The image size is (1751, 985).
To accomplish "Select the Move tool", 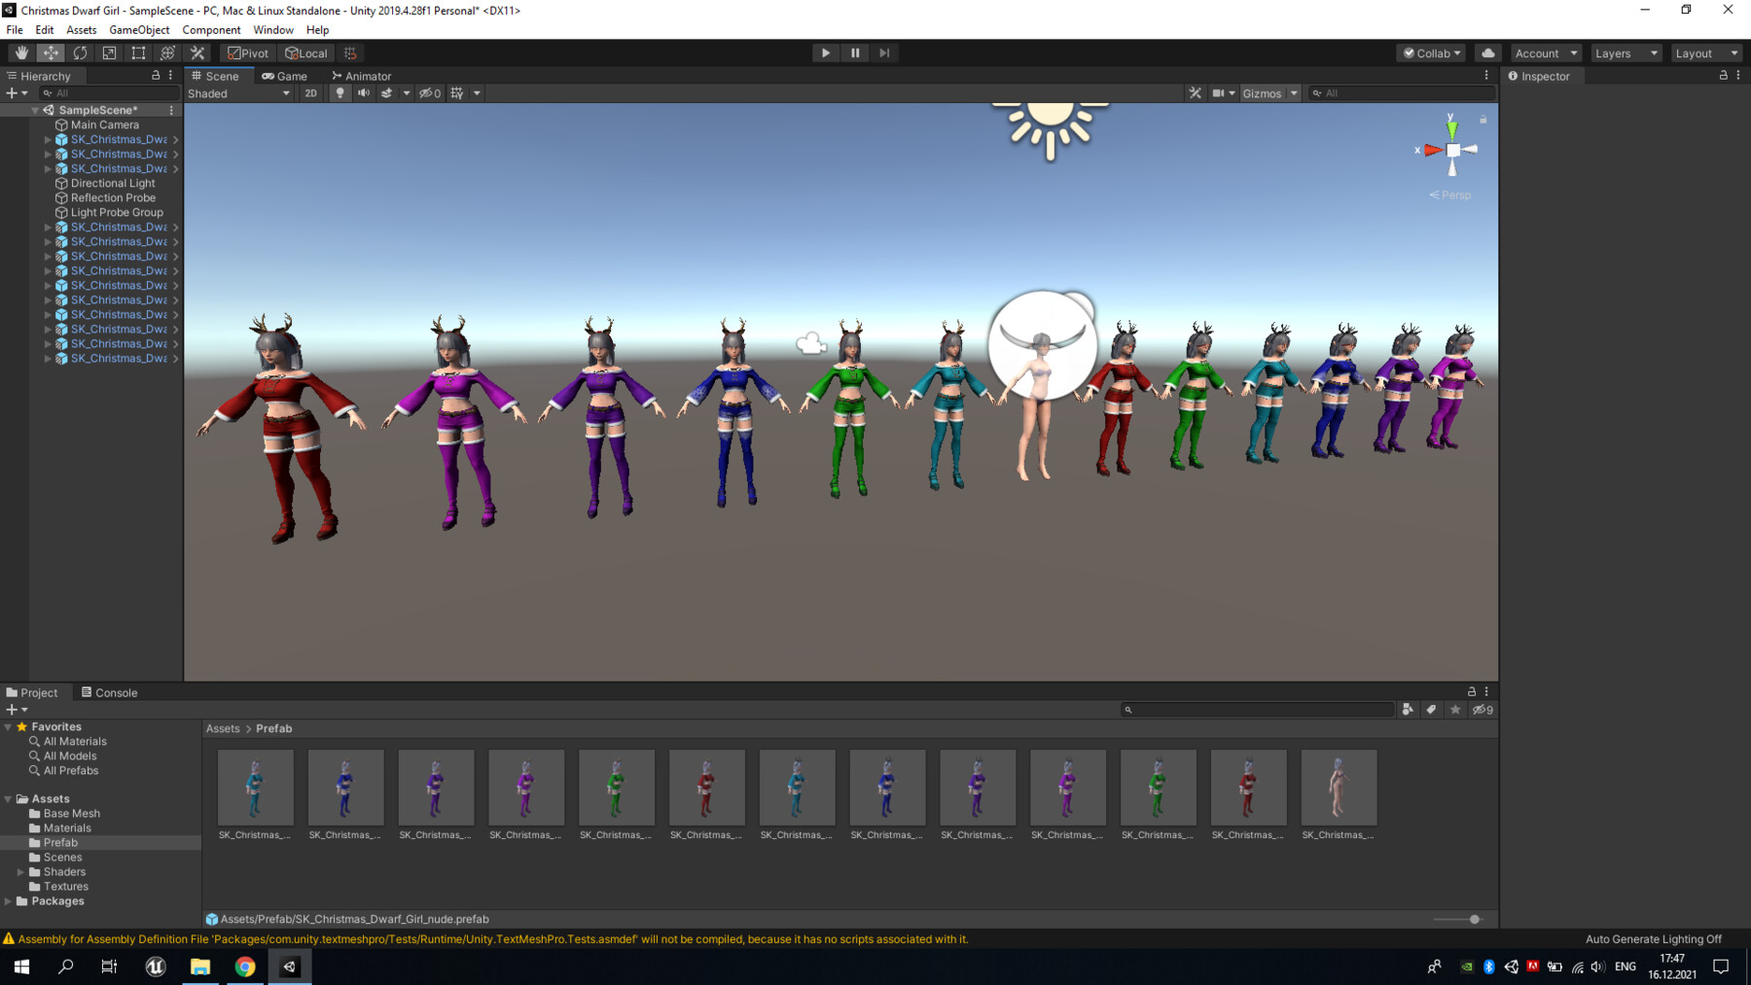I will [51, 53].
